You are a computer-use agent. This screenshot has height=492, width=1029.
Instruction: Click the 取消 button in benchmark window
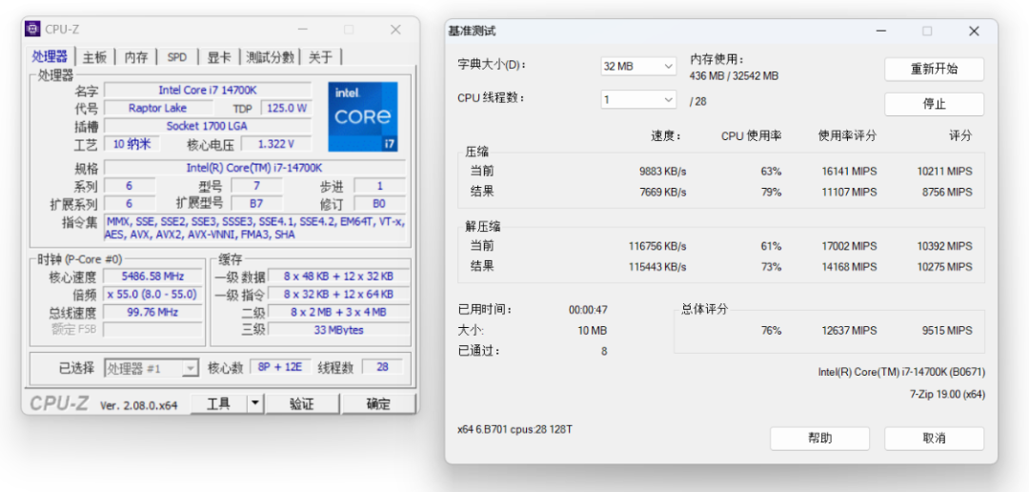tap(934, 439)
